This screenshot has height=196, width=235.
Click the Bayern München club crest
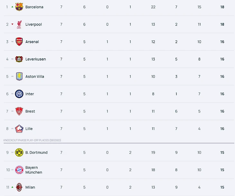click(19, 170)
